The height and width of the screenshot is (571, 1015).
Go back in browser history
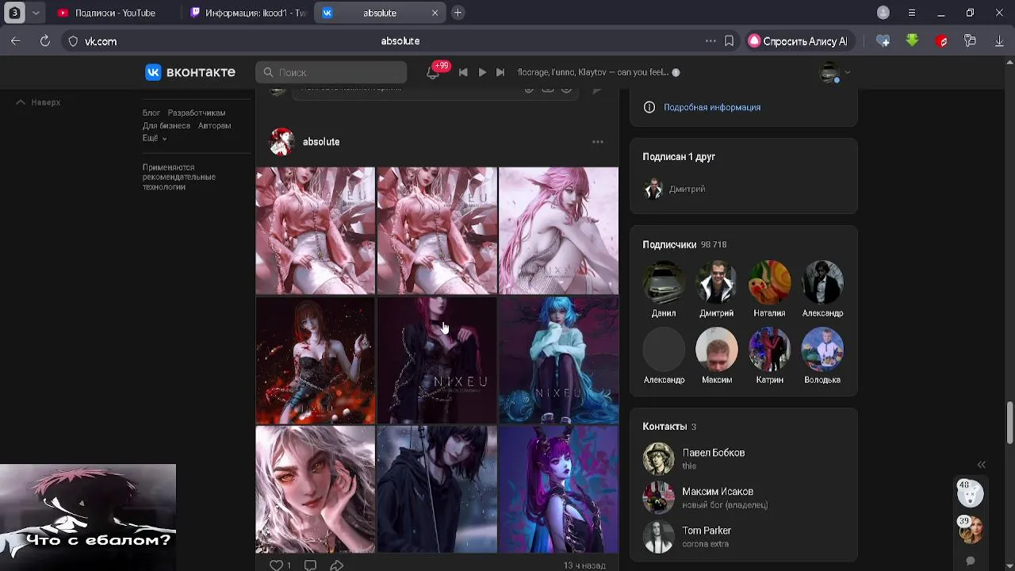tap(16, 41)
